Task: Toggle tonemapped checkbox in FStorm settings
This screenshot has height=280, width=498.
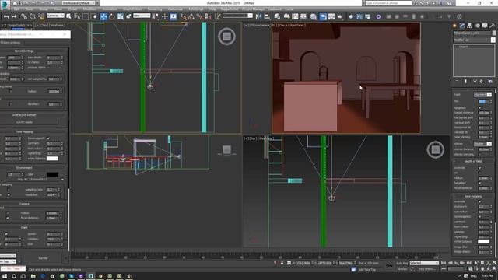Action: tap(48, 138)
